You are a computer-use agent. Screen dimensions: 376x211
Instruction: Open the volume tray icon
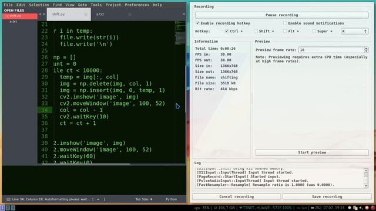361,207
